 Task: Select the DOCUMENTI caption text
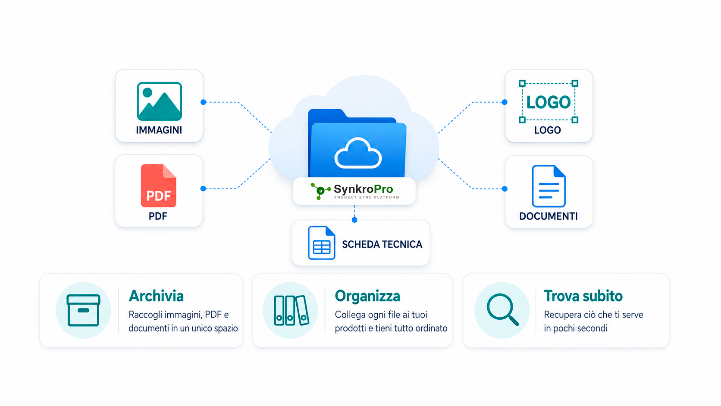tap(549, 216)
